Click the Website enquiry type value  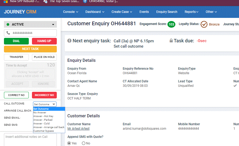[184, 73]
